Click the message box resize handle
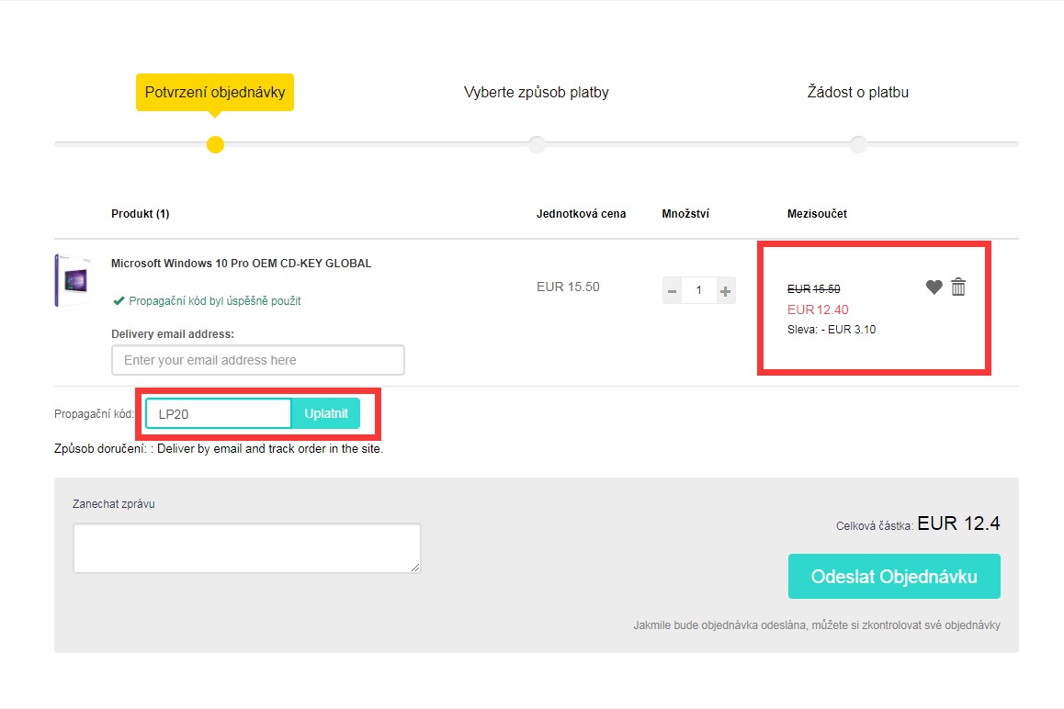 click(x=415, y=568)
